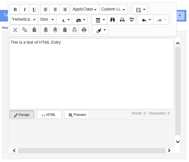Align text to the left
The image size is (189, 162).
[x=45, y=9]
